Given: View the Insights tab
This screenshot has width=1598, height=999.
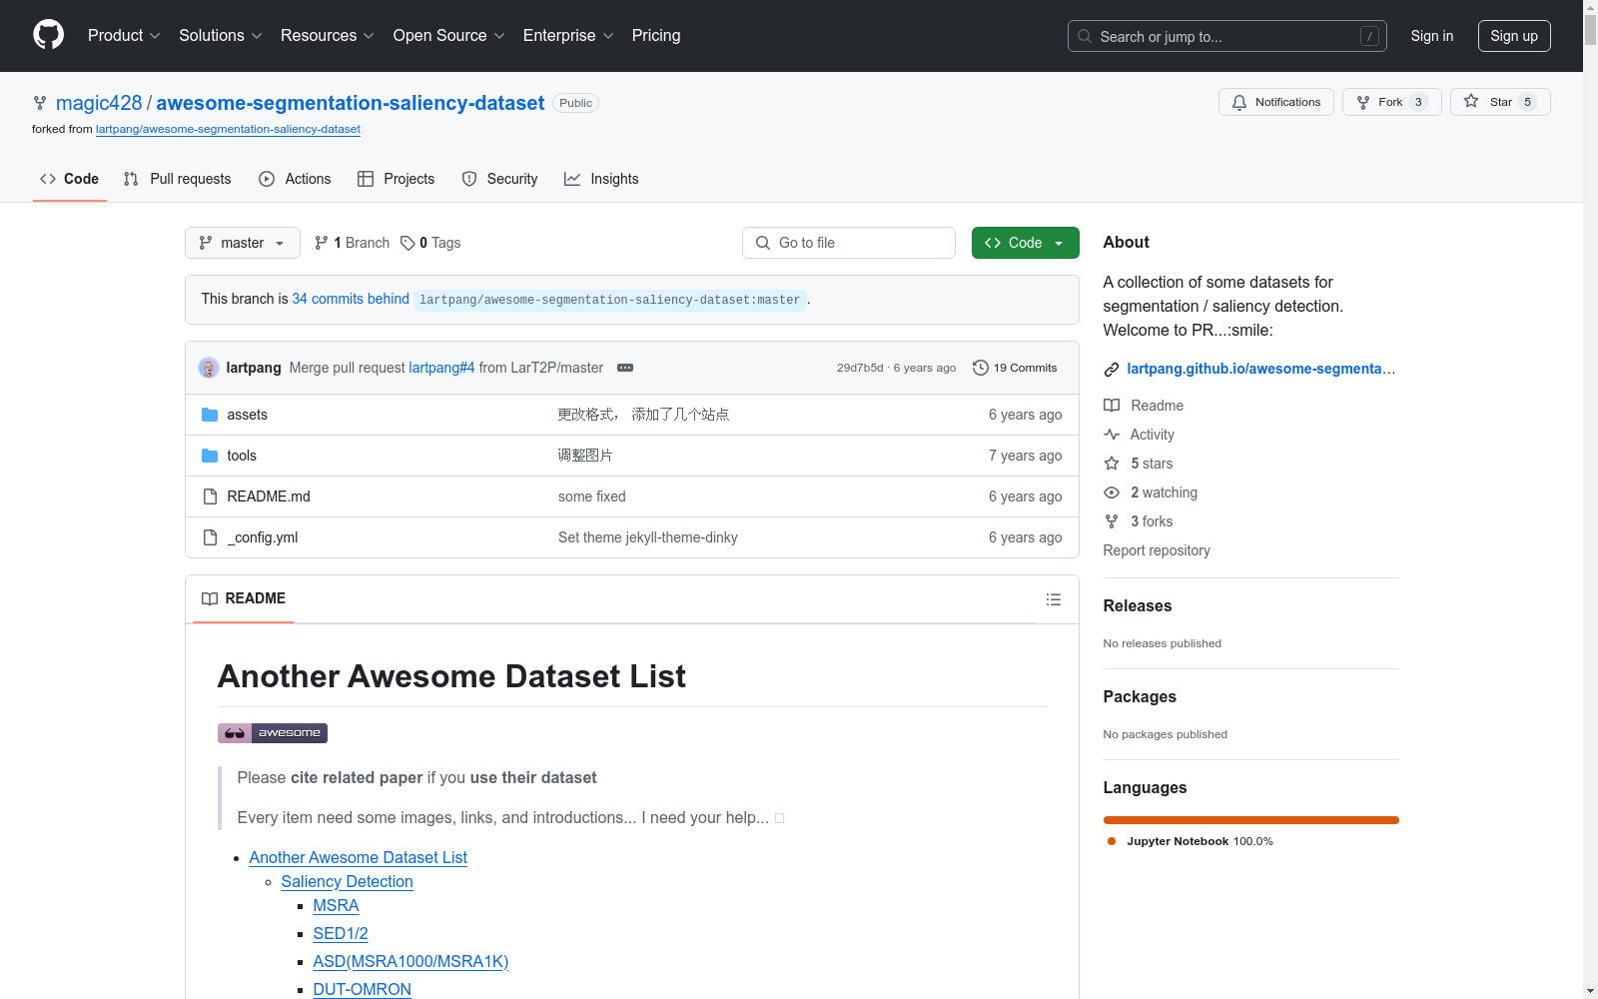Looking at the screenshot, I should [x=601, y=179].
